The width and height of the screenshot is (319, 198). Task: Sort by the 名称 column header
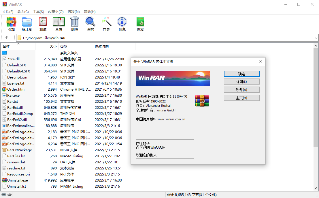(x=18, y=46)
